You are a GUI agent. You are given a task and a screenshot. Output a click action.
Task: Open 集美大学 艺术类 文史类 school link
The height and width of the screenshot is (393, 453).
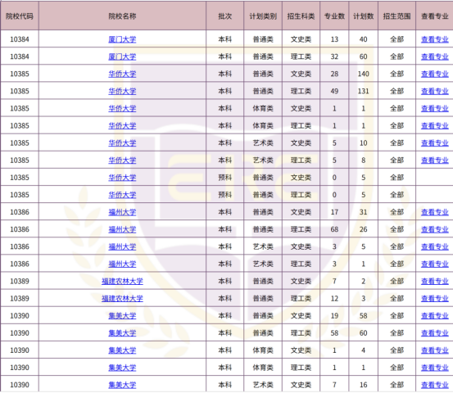tap(122, 385)
